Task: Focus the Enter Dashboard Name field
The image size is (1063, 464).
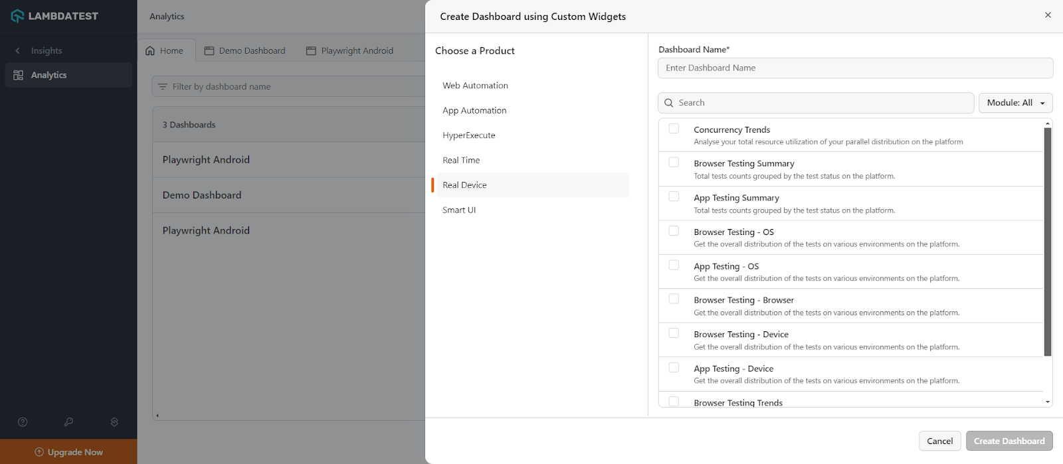Action: [855, 68]
